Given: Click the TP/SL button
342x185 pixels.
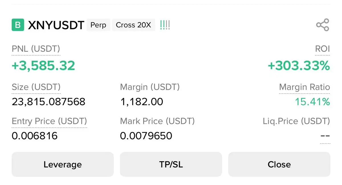Looking at the screenshot, I should [x=171, y=164].
